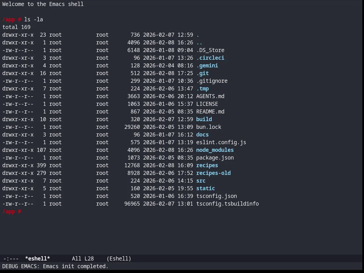
Task: Select the .git directory name
Action: [x=202, y=73]
